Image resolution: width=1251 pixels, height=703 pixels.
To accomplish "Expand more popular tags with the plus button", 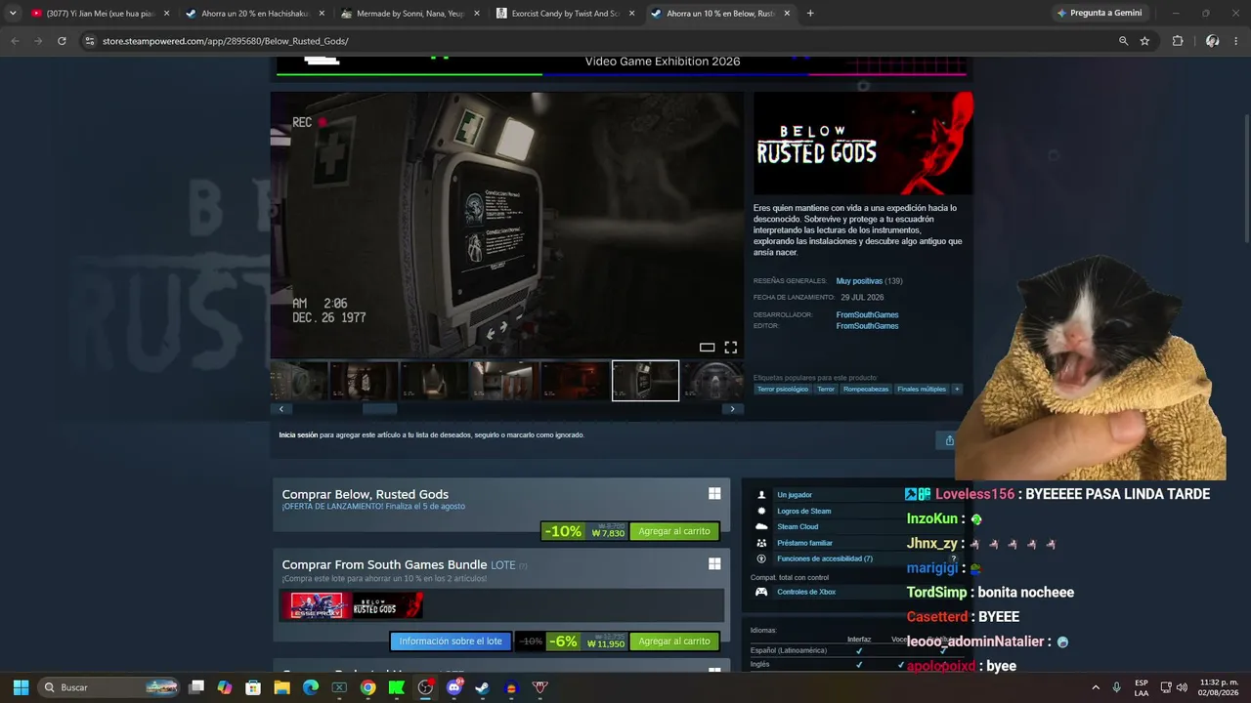I will pos(957,389).
